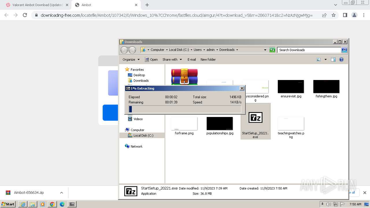Image resolution: width=370 pixels, height=208 pixels.
Task: Open a new Chrome tab
Action: pyautogui.click(x=147, y=5)
